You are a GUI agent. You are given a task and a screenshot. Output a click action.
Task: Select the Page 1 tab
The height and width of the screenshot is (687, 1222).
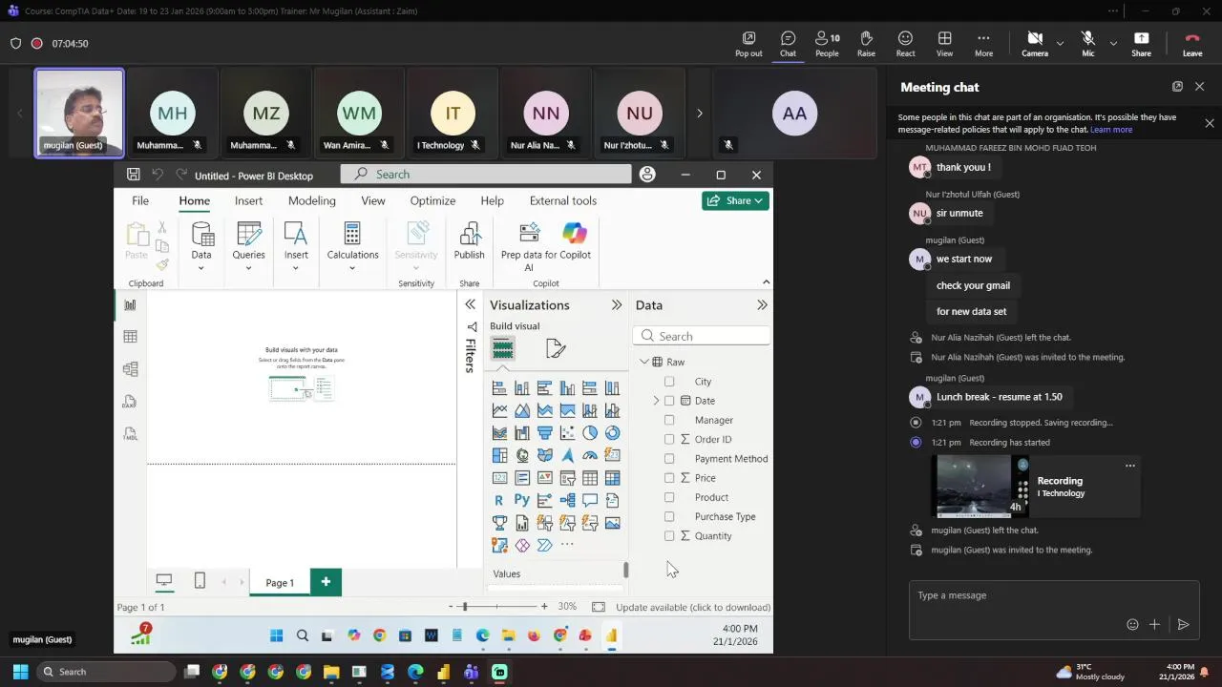tap(280, 583)
